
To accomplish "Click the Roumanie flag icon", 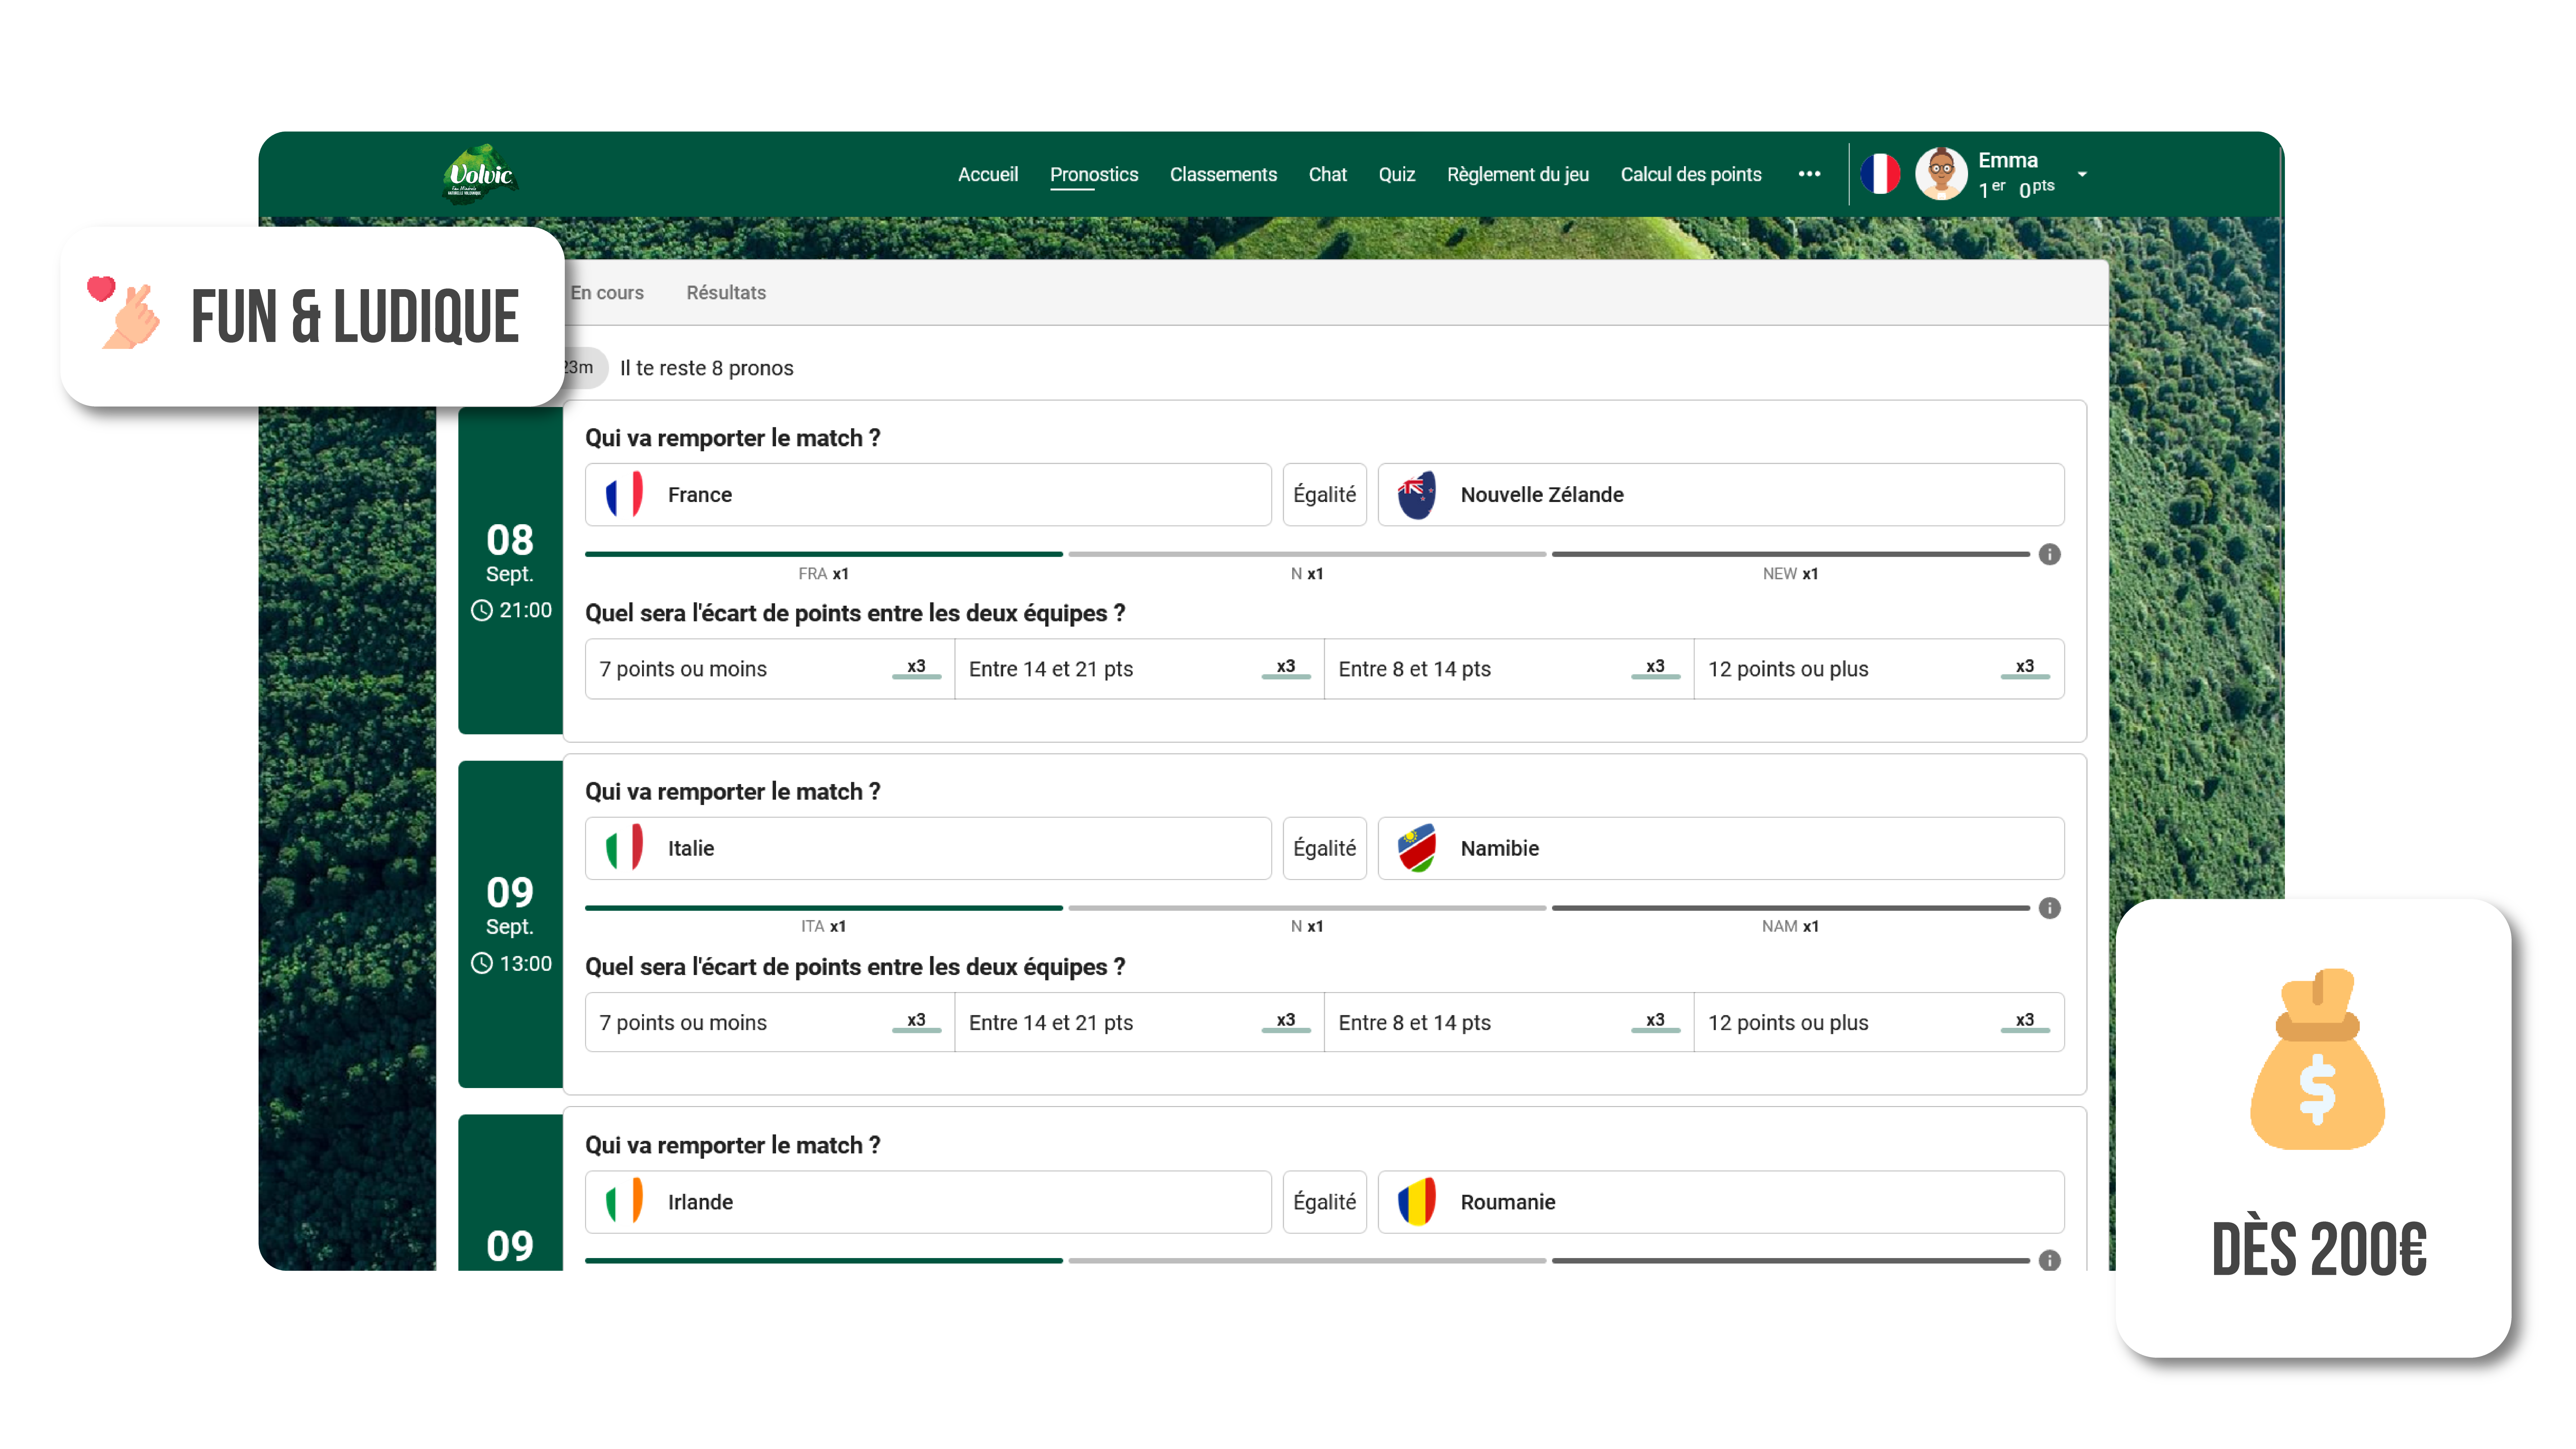I will 1417,1202.
